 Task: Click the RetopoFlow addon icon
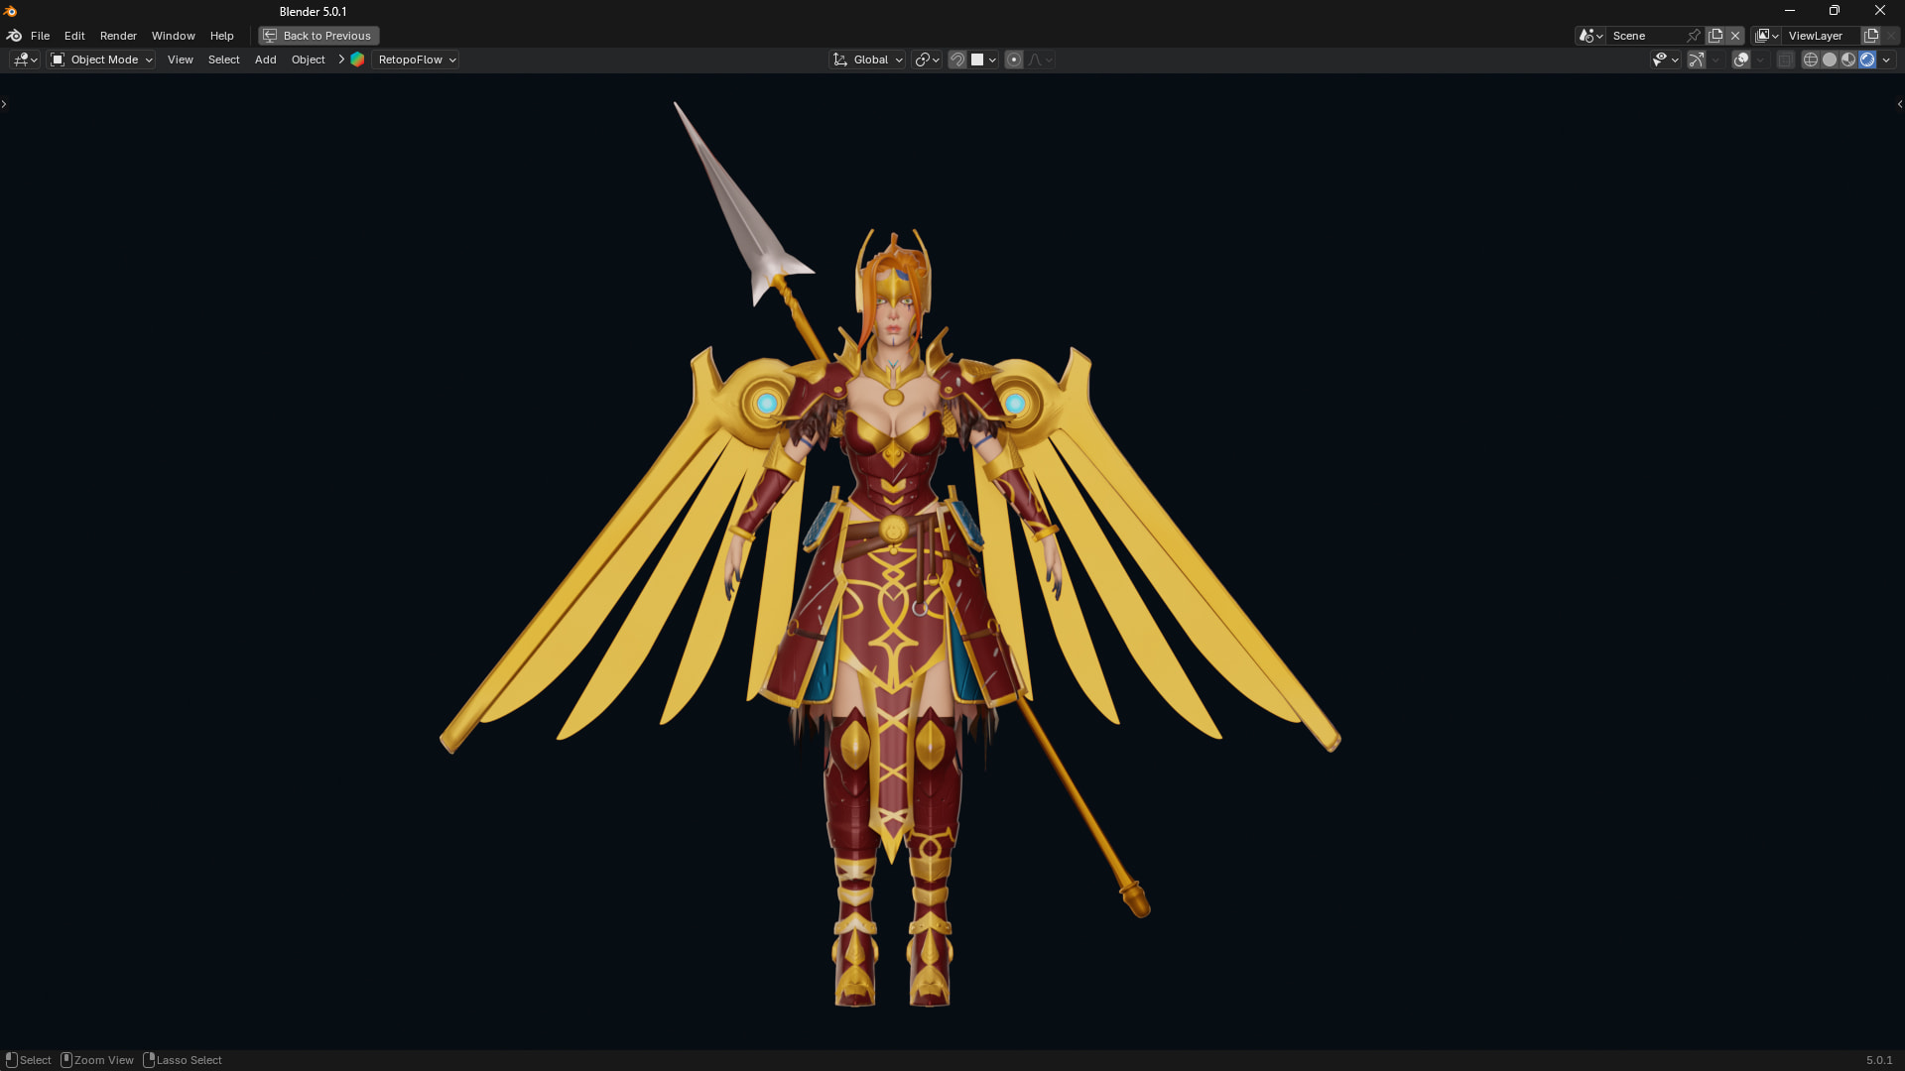click(357, 59)
